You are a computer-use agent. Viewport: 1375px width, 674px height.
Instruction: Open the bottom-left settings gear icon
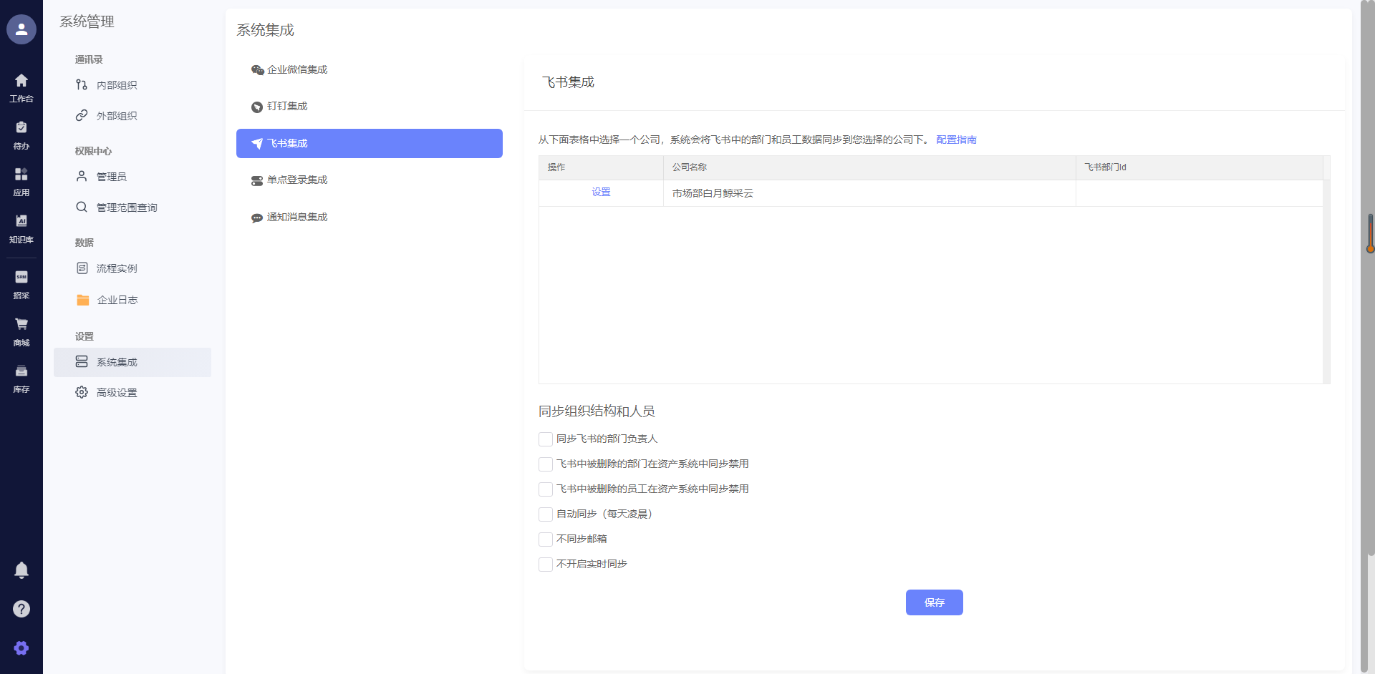21,648
